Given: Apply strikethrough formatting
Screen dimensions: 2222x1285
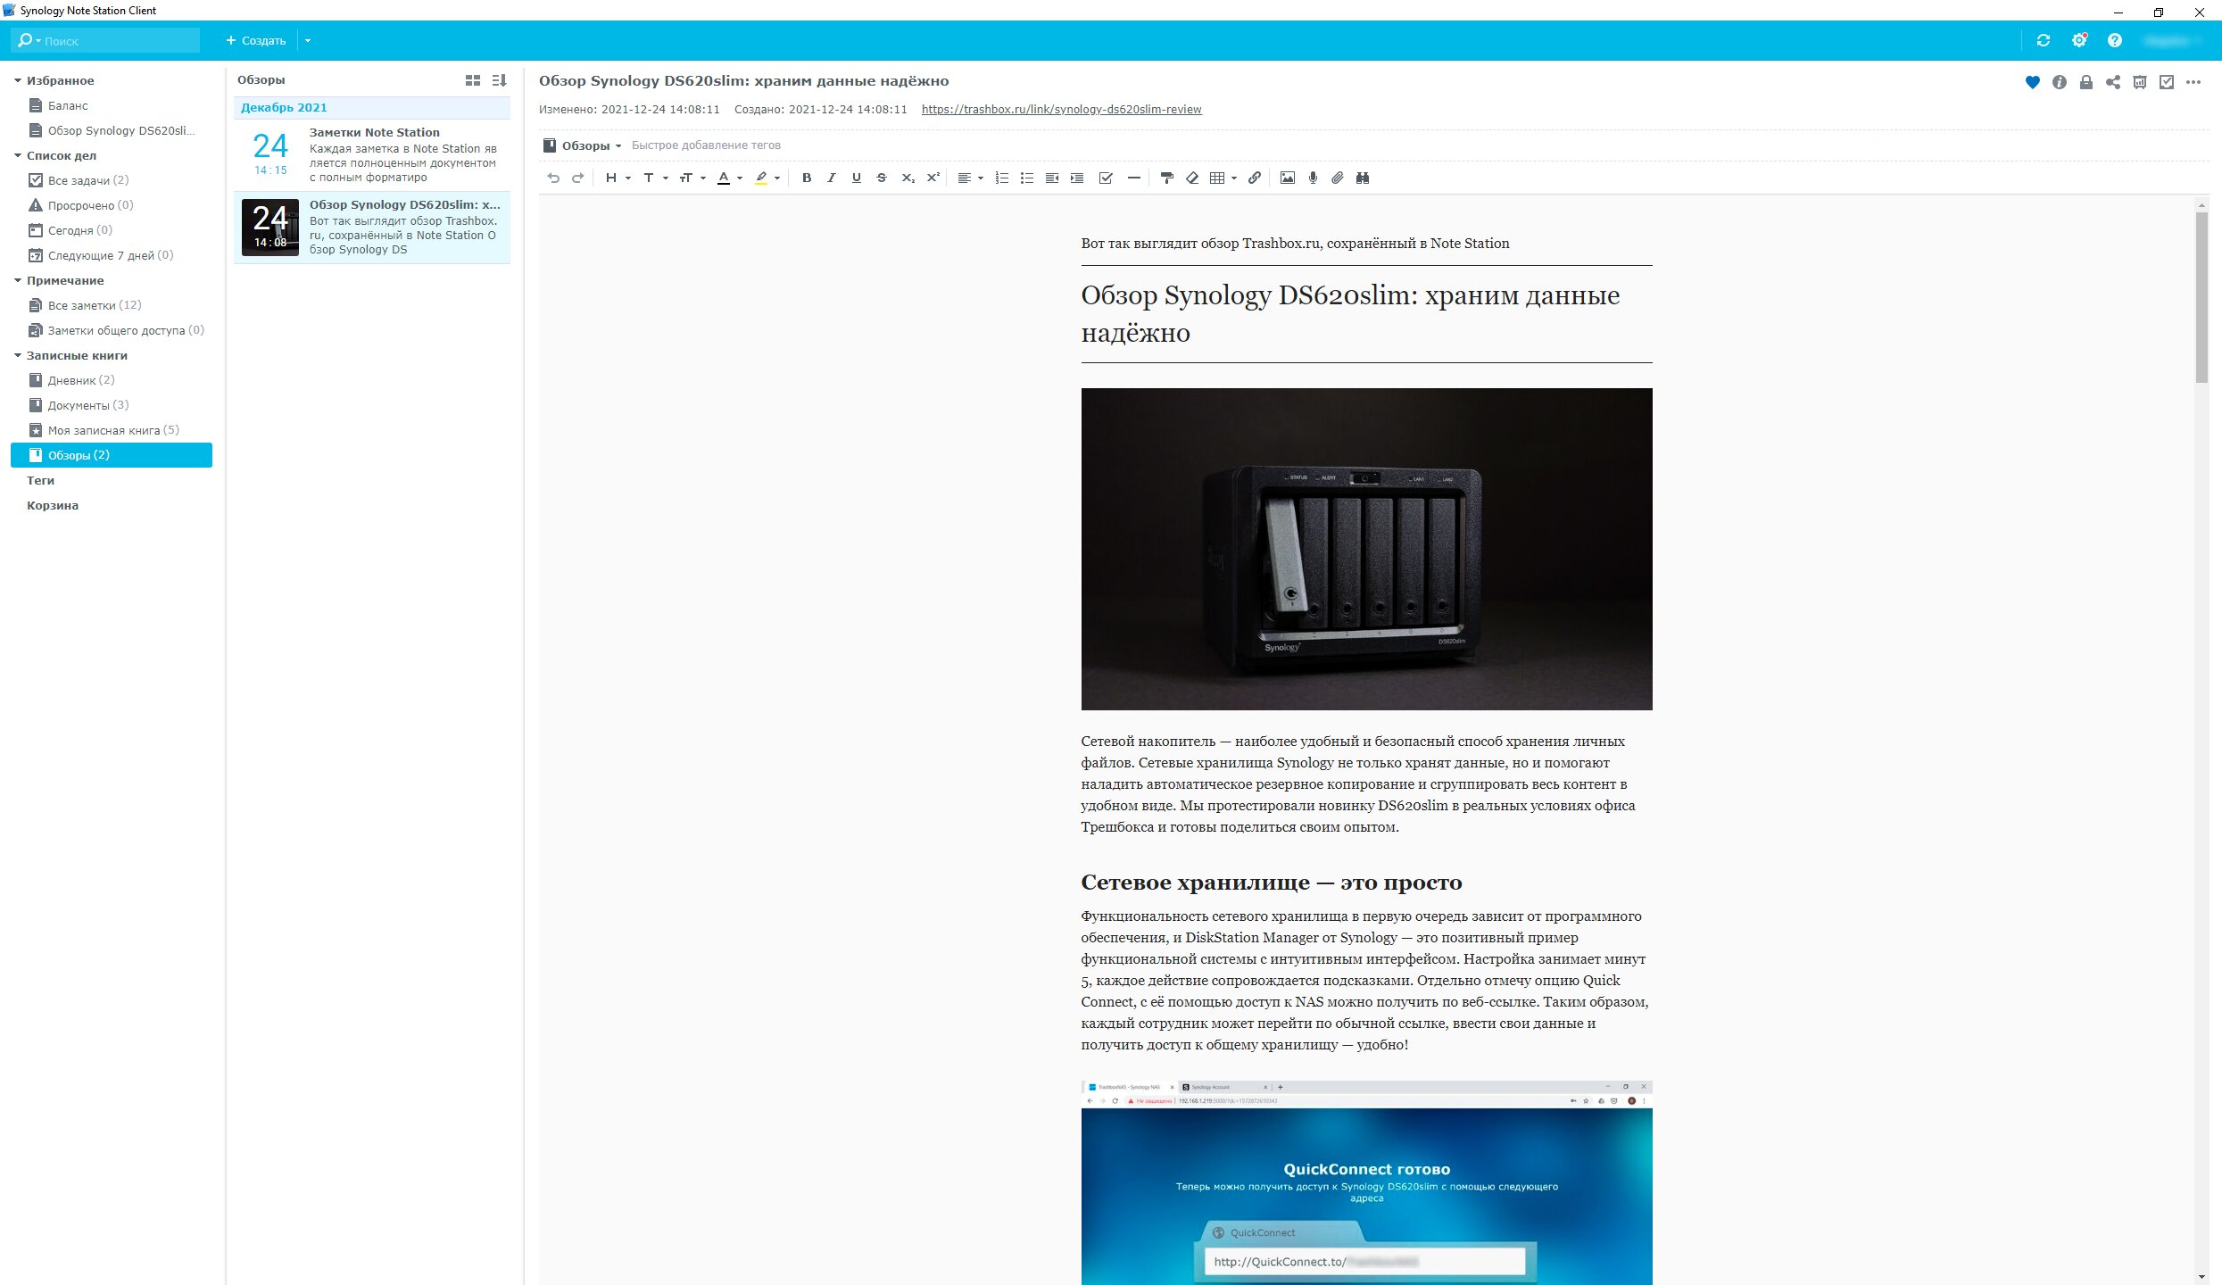Looking at the screenshot, I should point(882,178).
